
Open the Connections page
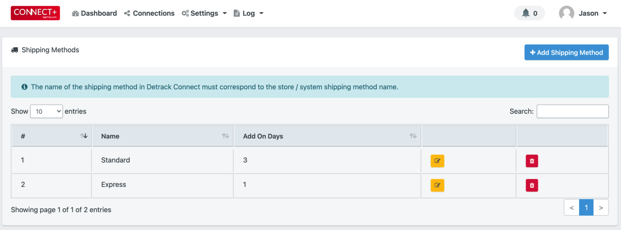(x=149, y=13)
